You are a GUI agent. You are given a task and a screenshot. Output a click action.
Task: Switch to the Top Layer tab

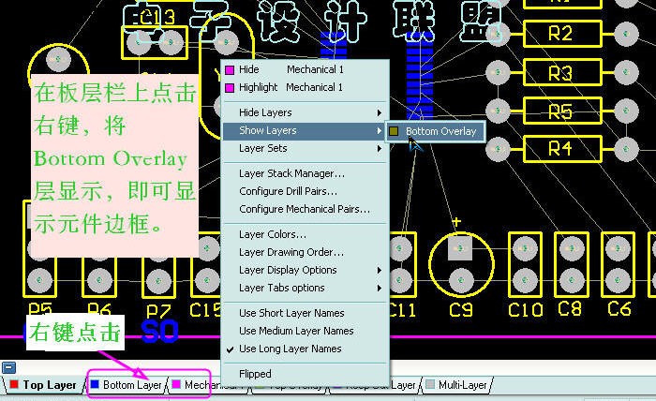pos(49,385)
